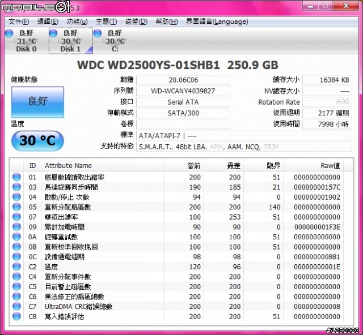Open the 磁盤(D) menu
Viewport: 363px width, 335px height.
click(136, 22)
